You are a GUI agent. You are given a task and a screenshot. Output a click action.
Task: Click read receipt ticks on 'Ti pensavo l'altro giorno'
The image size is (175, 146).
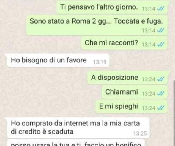click(161, 8)
